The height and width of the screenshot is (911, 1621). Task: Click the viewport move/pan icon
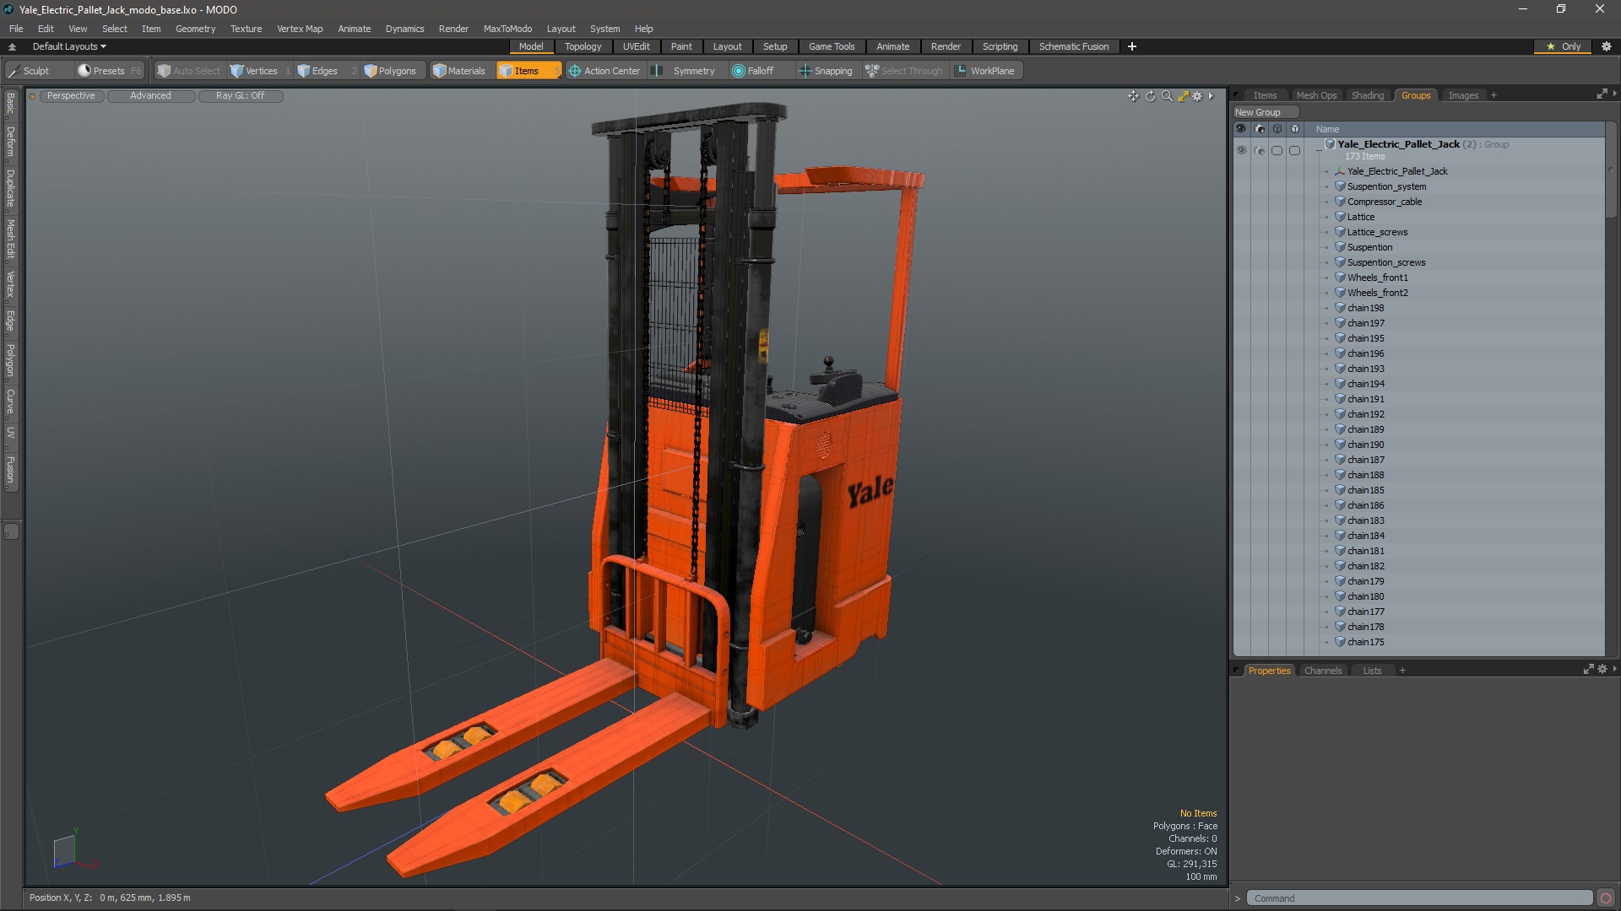1133,96
